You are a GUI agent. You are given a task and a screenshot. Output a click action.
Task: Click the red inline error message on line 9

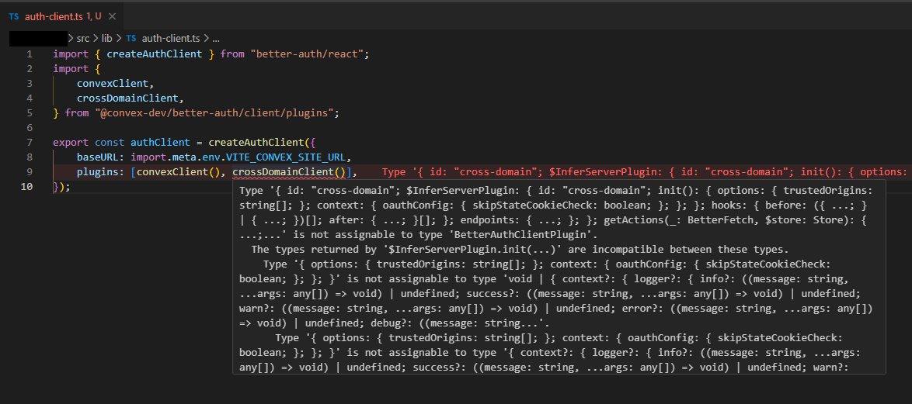tap(646, 172)
